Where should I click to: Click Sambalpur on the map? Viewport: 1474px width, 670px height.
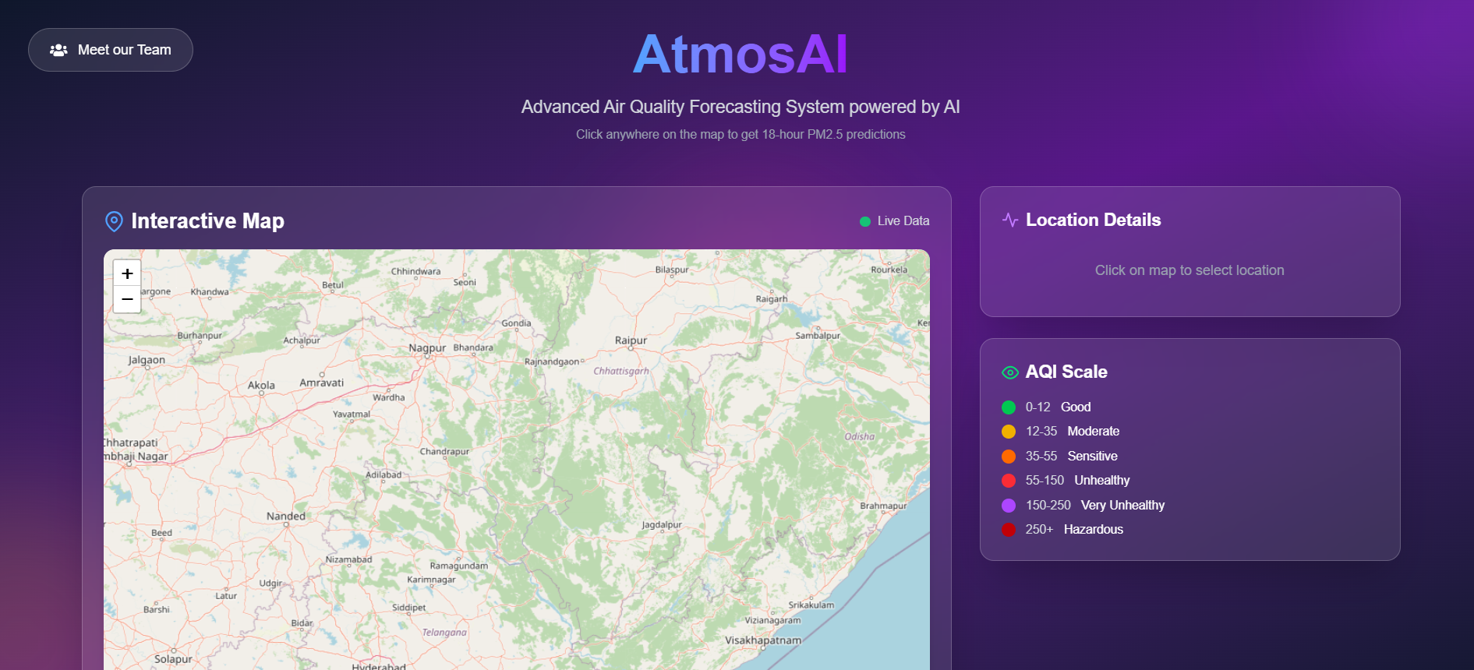818,336
